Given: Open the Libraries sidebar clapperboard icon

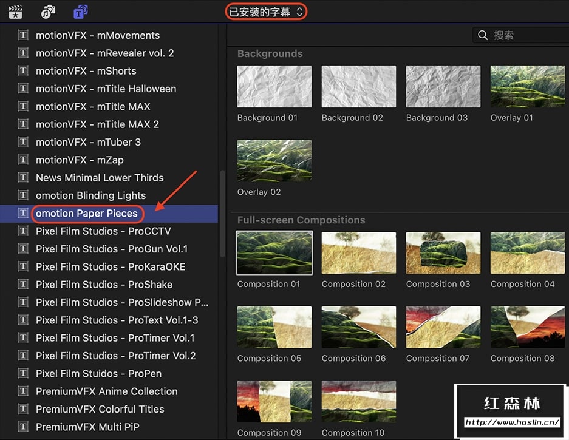Looking at the screenshot, I should pos(15,12).
